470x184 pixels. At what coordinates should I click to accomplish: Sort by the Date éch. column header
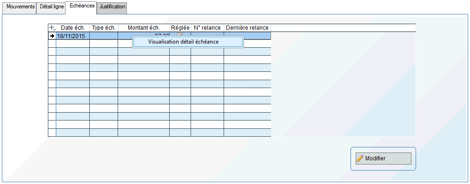tap(73, 28)
